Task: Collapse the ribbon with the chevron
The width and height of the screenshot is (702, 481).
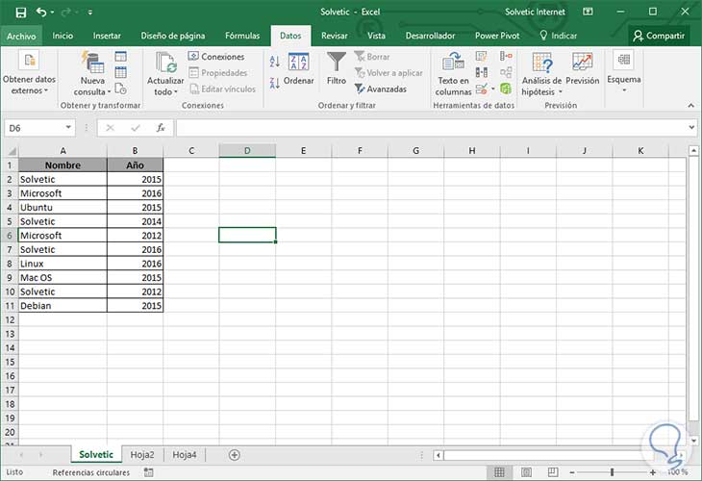Action: [690, 106]
